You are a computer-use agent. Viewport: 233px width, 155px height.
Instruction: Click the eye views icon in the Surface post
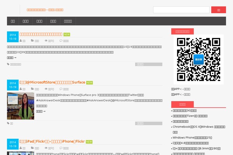point(46,89)
